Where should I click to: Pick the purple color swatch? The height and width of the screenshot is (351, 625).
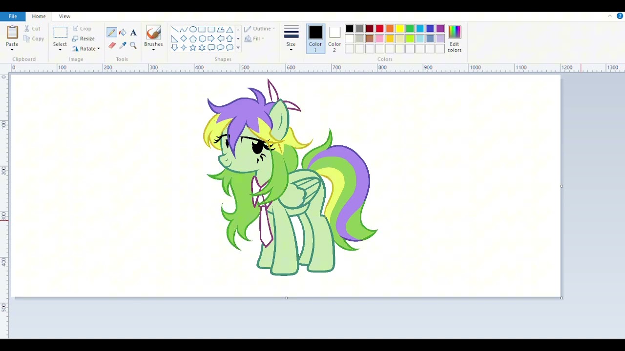pyautogui.click(x=440, y=29)
